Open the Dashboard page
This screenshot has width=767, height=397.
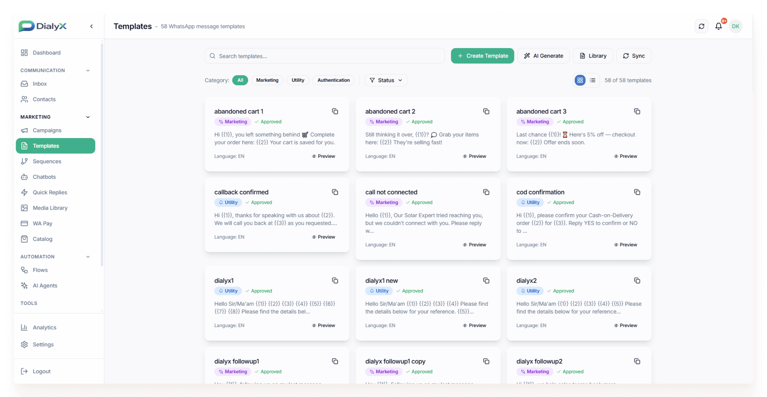(x=55, y=53)
